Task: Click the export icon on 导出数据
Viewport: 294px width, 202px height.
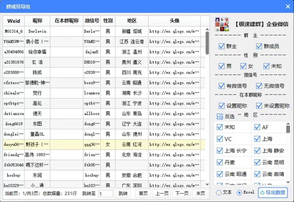Action: click(x=262, y=192)
